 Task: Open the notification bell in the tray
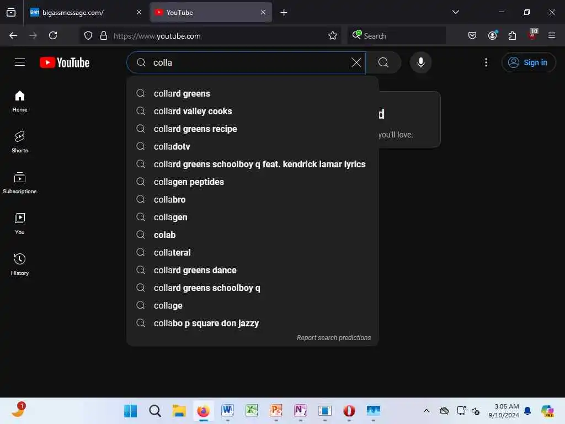pyautogui.click(x=527, y=411)
